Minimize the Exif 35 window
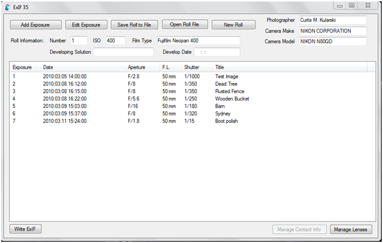This screenshot has height=243, width=383. pyautogui.click(x=340, y=6)
